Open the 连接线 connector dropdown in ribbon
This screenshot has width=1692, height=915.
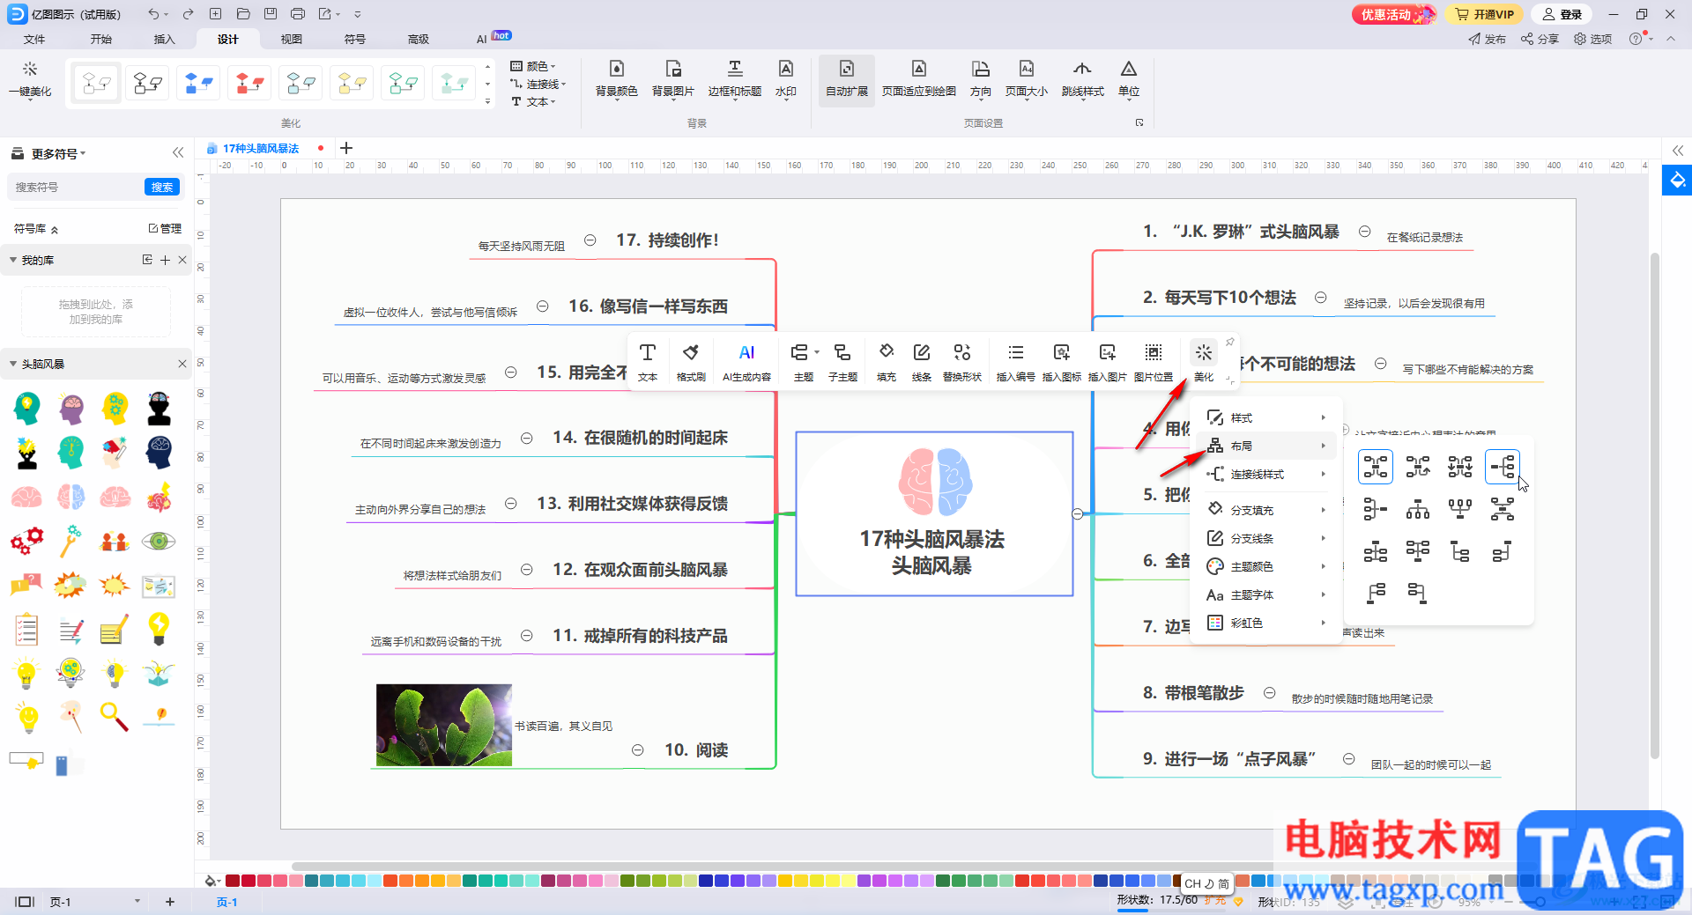[538, 84]
